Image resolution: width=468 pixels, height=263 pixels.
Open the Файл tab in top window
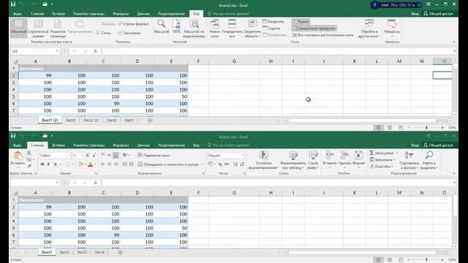click(18, 14)
